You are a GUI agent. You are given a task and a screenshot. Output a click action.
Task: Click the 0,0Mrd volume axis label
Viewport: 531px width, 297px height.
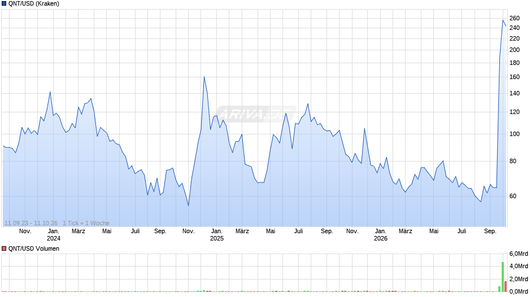coord(519,291)
